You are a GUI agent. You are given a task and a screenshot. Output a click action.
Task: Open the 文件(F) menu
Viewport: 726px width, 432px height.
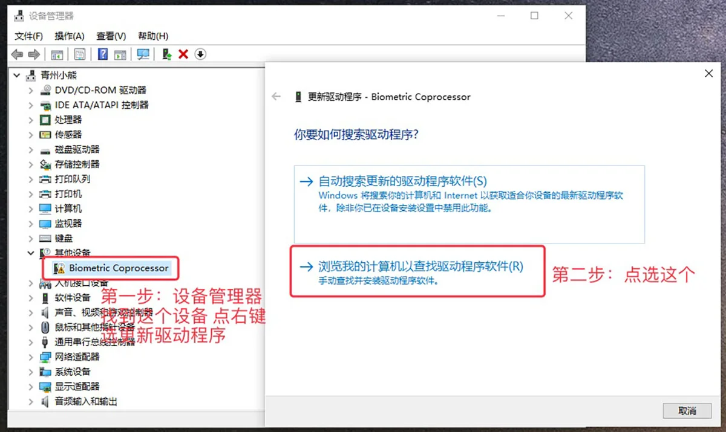(x=28, y=36)
